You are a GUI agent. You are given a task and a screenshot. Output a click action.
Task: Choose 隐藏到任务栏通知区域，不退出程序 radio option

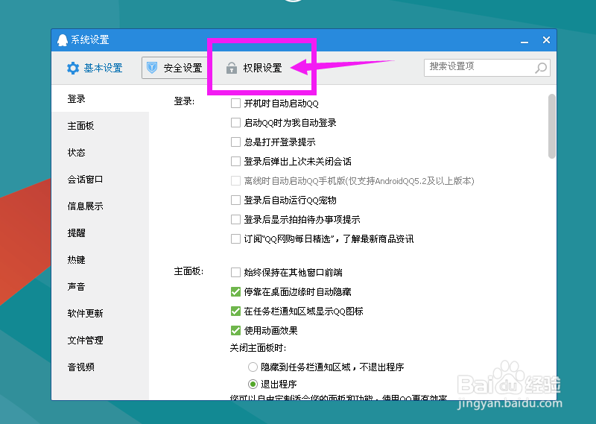tap(253, 367)
